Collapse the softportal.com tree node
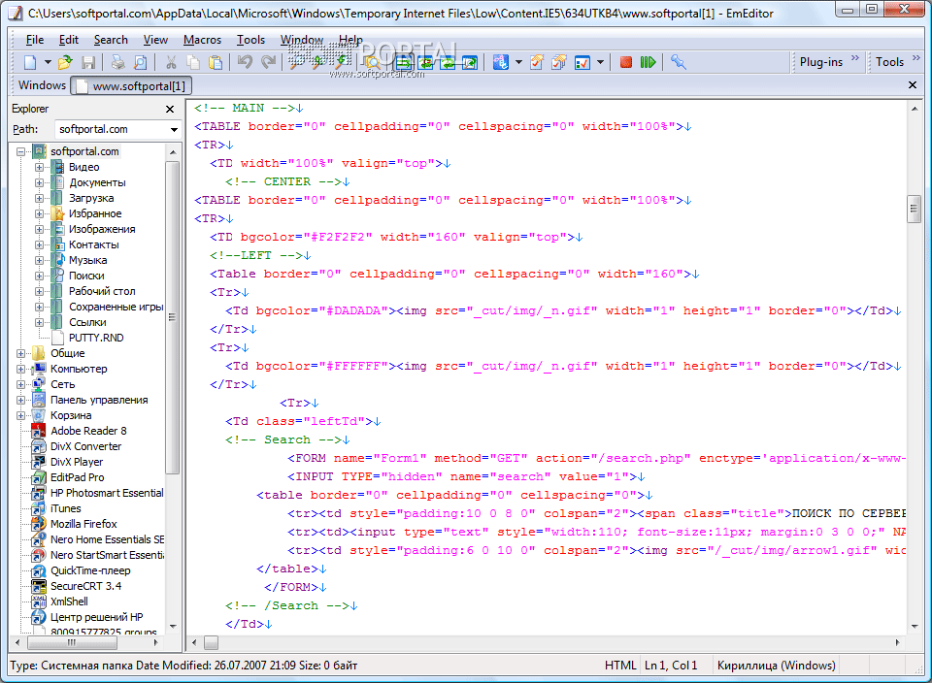This screenshot has height=683, width=932. (21, 151)
